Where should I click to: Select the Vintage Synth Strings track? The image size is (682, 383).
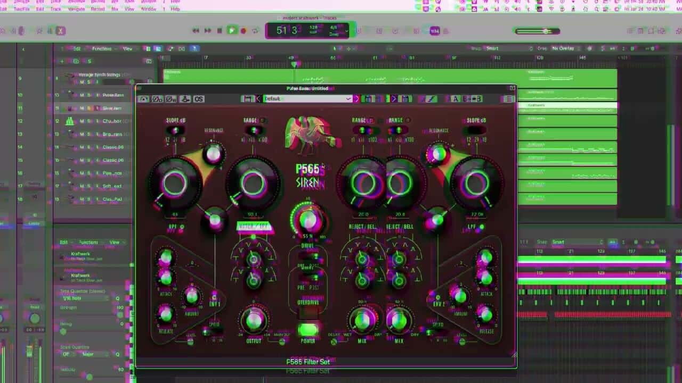99,75
